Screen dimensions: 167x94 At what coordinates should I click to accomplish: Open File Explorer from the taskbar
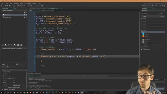point(27,93)
